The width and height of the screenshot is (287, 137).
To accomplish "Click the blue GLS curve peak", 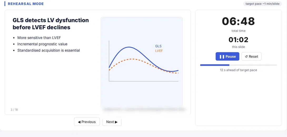I will [129, 47].
